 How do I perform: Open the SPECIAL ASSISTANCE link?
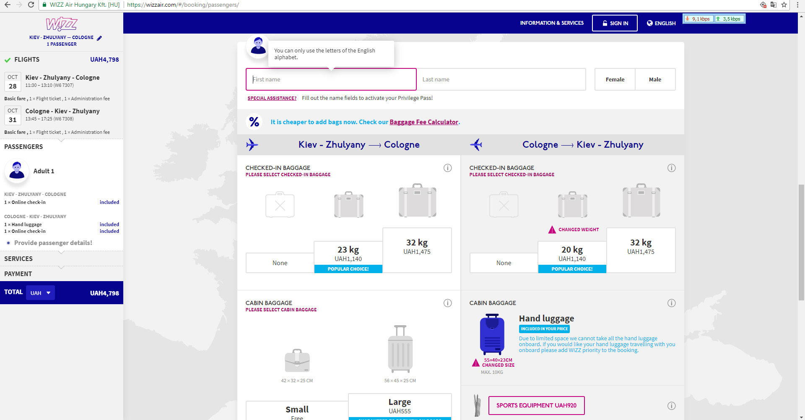click(272, 98)
